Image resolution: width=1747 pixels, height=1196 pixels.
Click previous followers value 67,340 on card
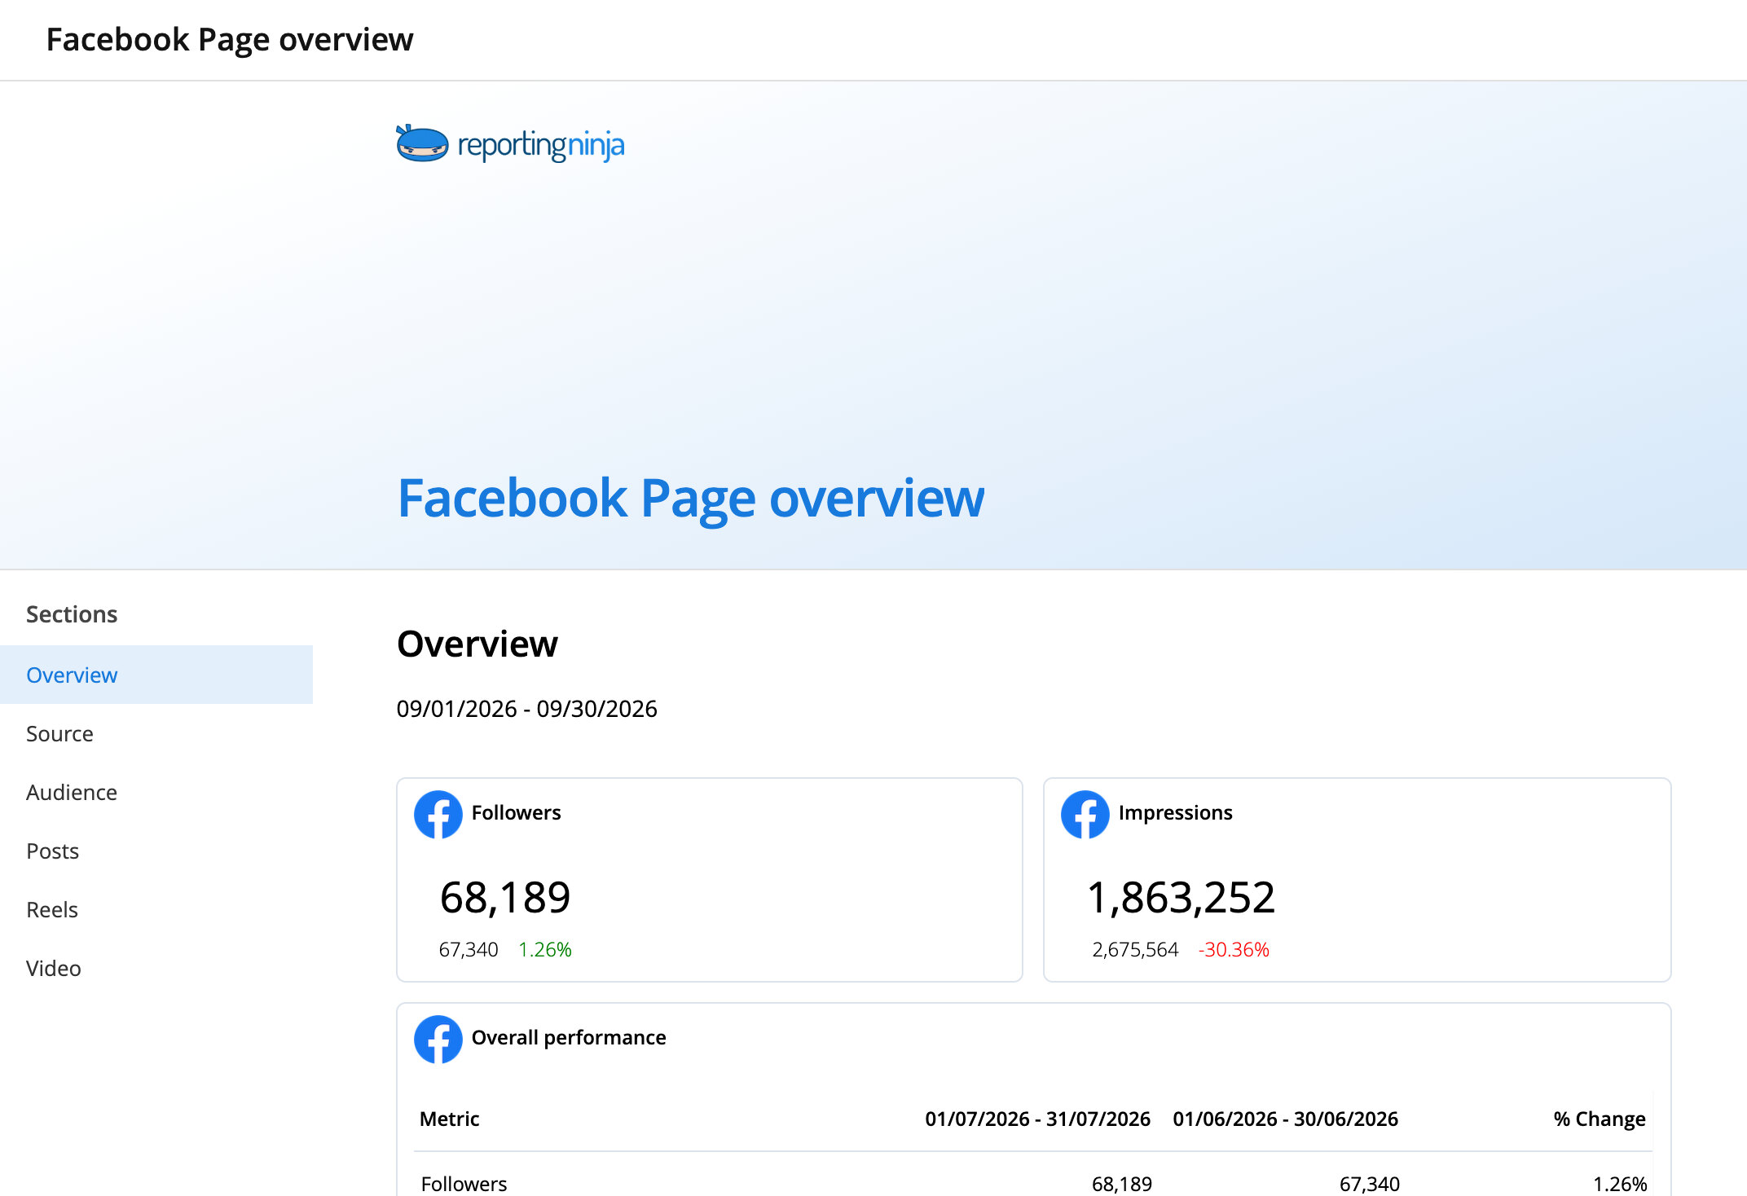469,949
